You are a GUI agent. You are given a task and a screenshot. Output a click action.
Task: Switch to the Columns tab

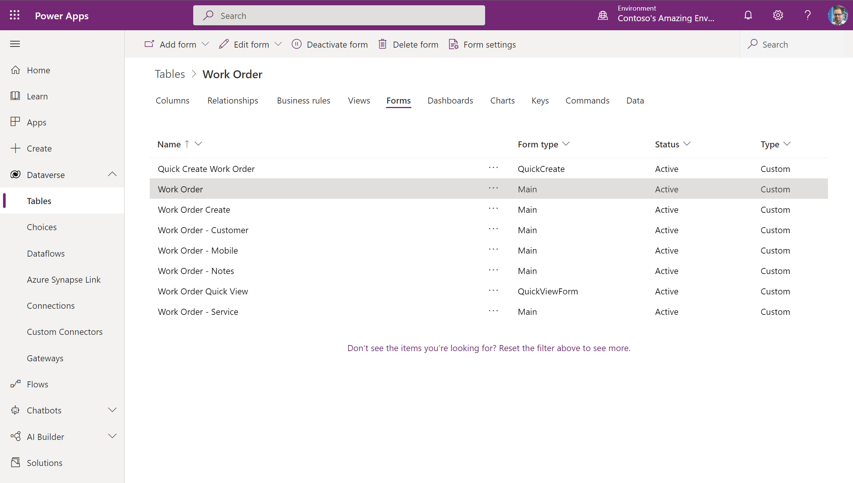pos(172,101)
